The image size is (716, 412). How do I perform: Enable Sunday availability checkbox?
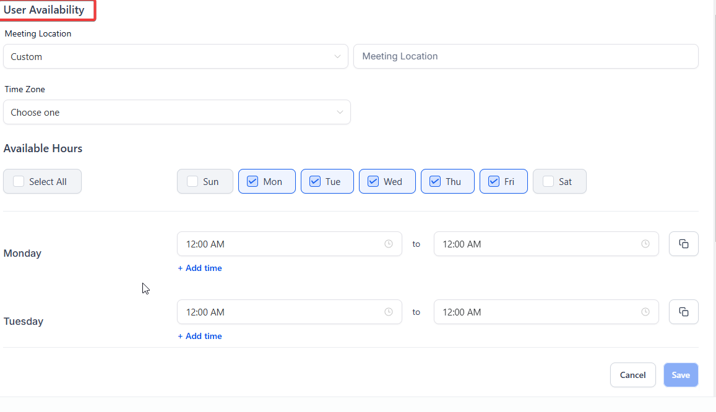click(x=192, y=181)
